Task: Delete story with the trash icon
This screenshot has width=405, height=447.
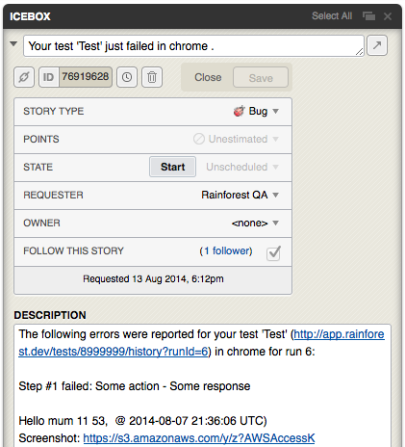Action: click(x=152, y=77)
